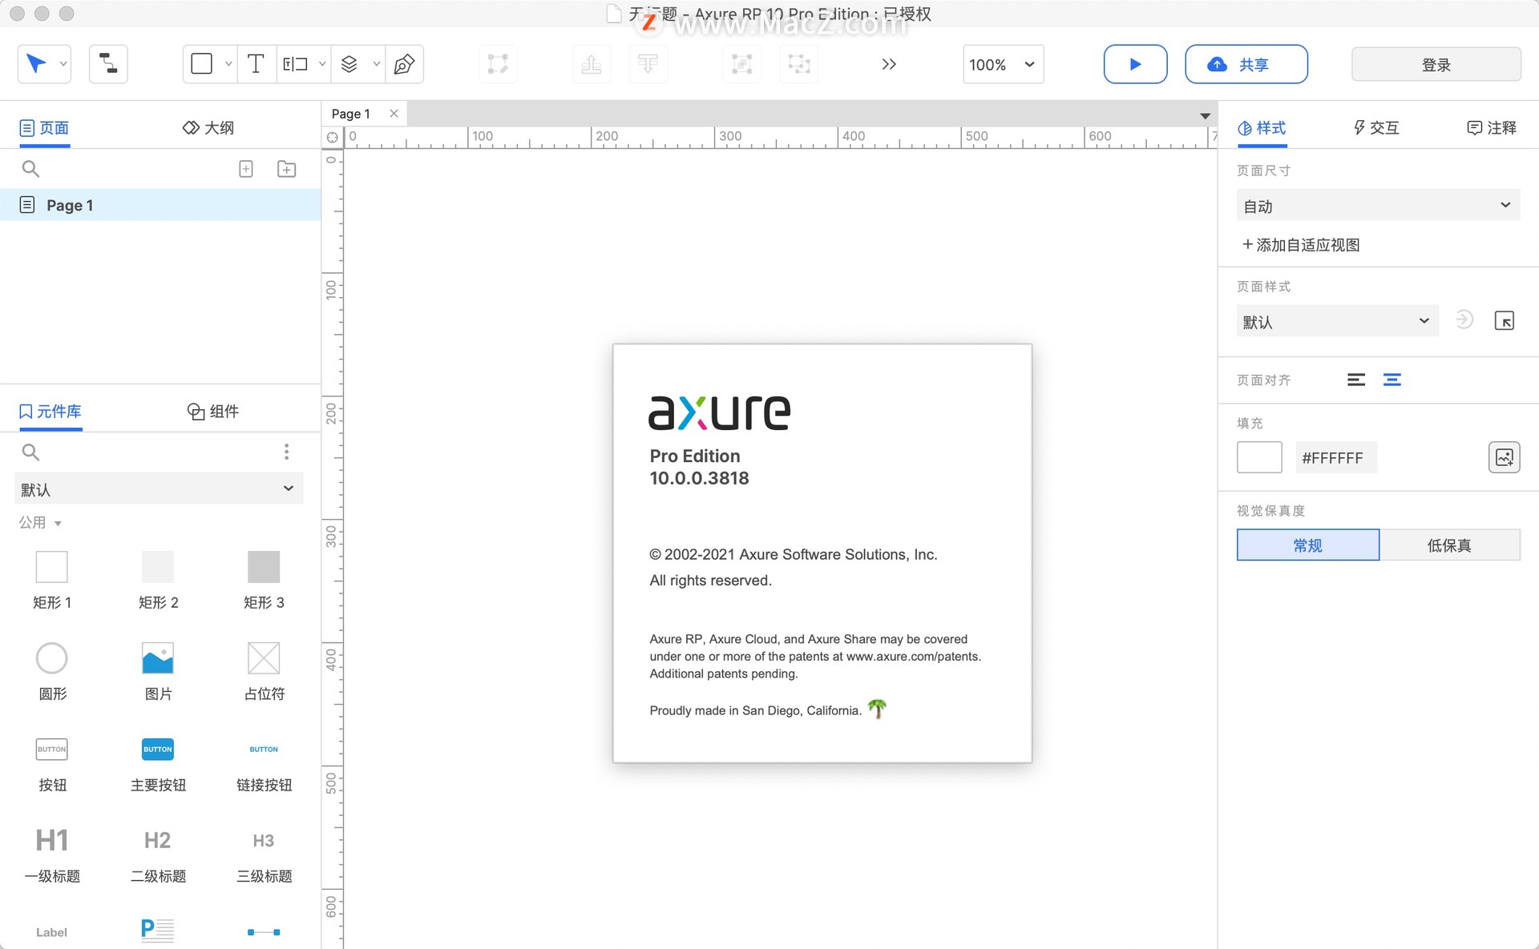Switch to the 页面 pages tab
Image resolution: width=1539 pixels, height=949 pixels.
tap(45, 127)
